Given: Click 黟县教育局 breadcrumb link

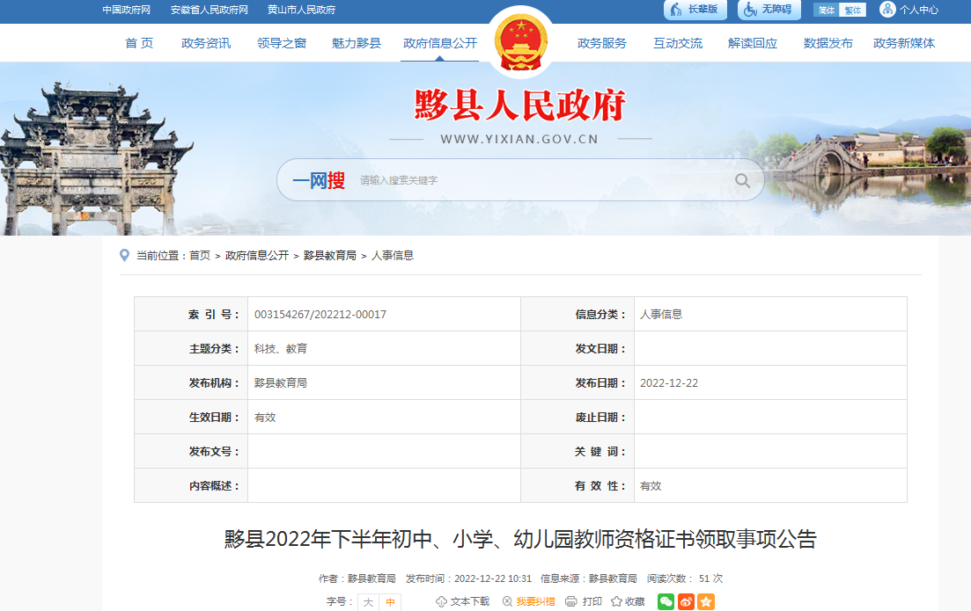Looking at the screenshot, I should [x=329, y=256].
